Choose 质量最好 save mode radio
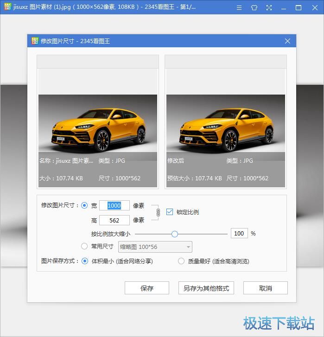The height and width of the screenshot is (337, 324). (x=181, y=261)
